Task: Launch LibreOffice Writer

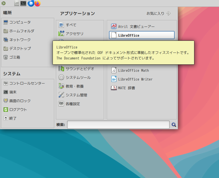Action: [142, 79]
